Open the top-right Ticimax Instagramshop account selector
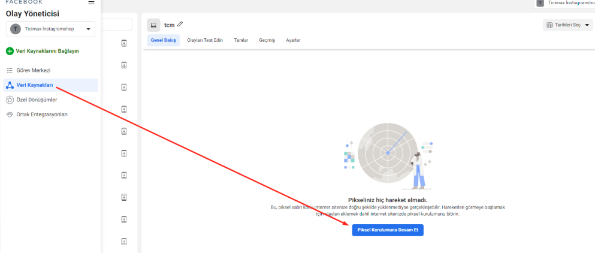 [x=564, y=4]
